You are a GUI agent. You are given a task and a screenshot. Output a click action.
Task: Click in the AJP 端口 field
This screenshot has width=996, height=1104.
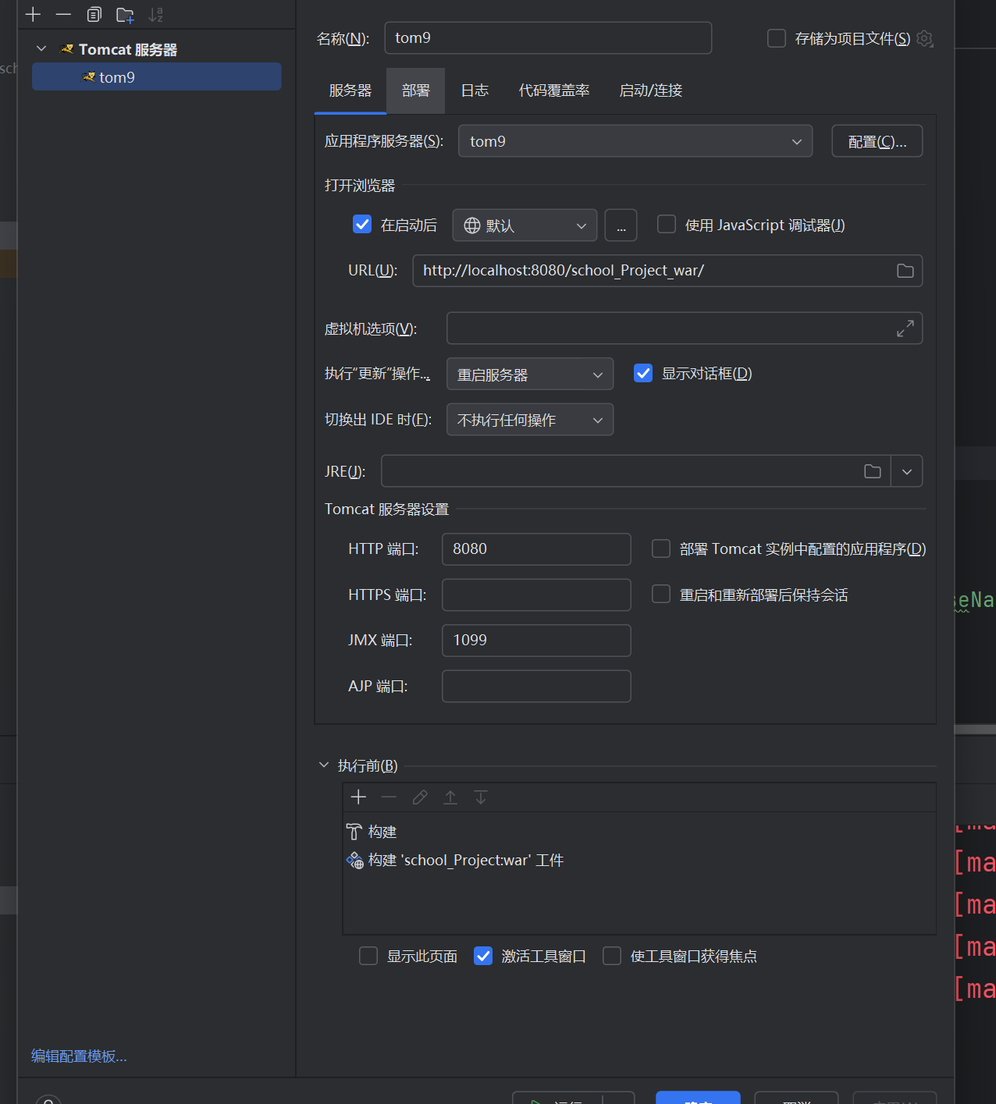(x=536, y=686)
